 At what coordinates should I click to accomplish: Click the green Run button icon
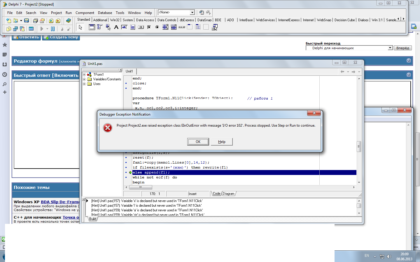coord(42,29)
